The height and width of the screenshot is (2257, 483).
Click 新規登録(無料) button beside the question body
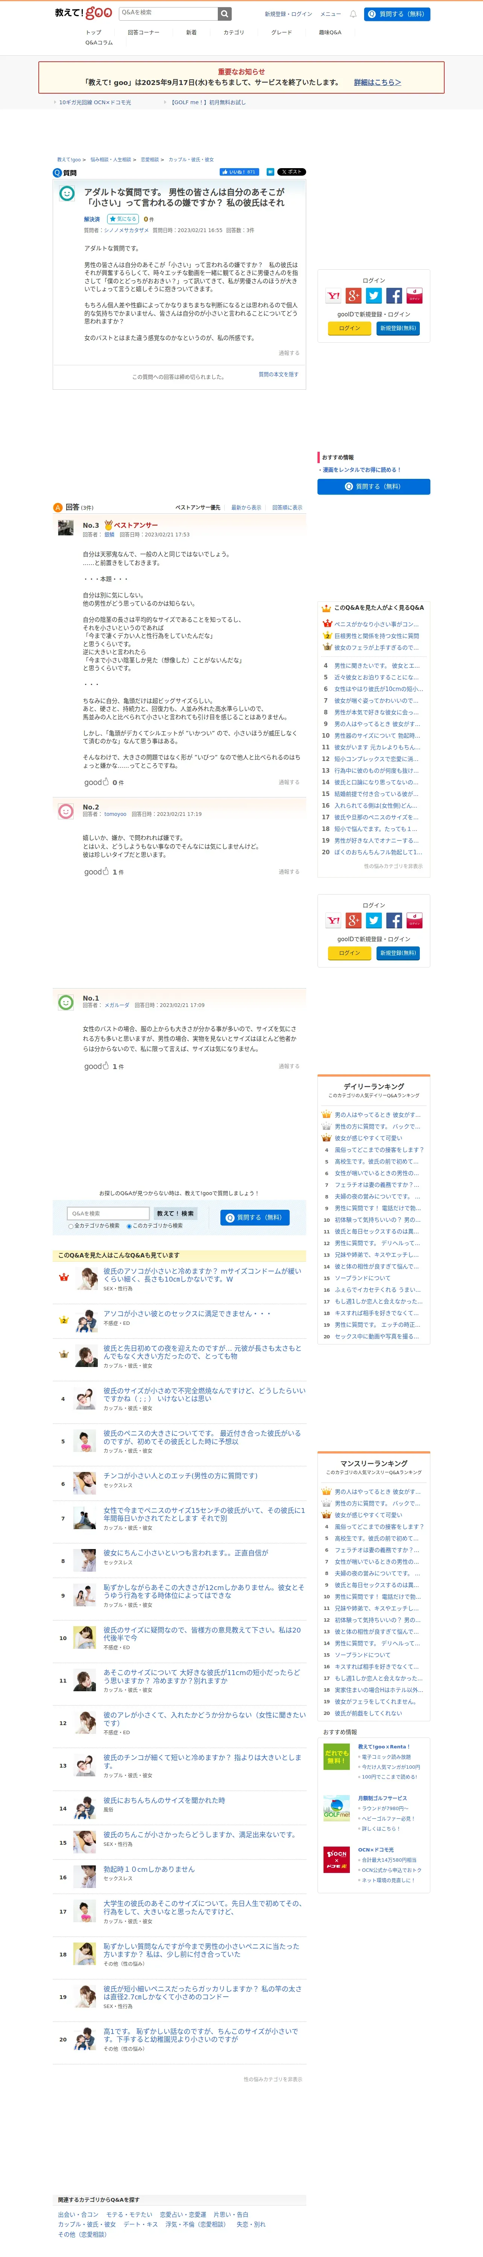click(398, 328)
